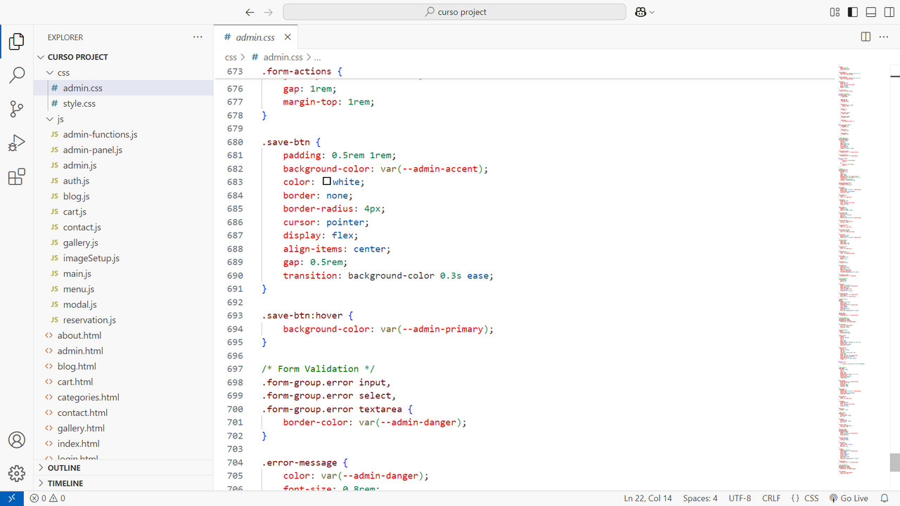Screen dimensions: 900x506
Task: Click the Form Validation comment line
Action: (319, 369)
